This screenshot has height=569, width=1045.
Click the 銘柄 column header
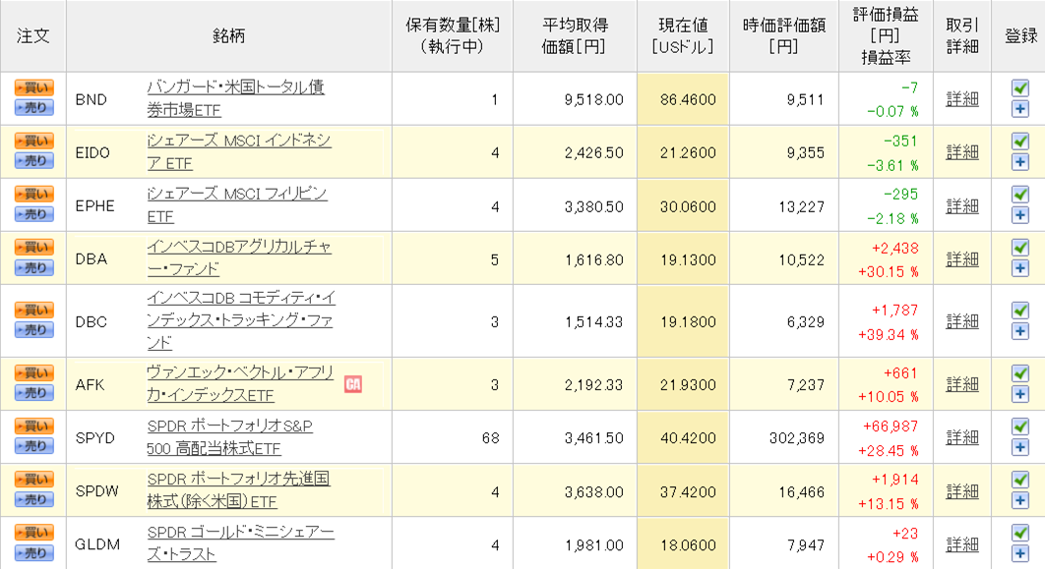(x=228, y=35)
